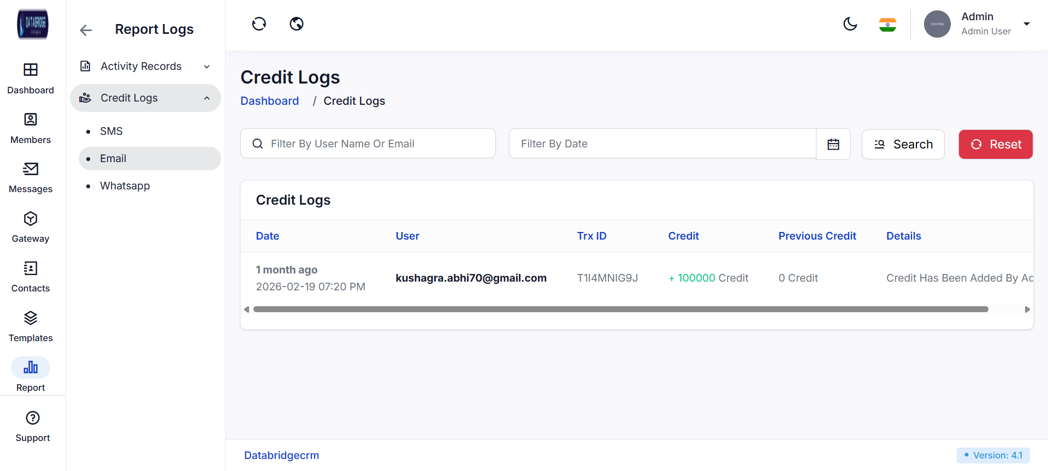This screenshot has width=1048, height=471.
Task: Expand the Admin user dropdown arrow
Action: (x=1027, y=24)
